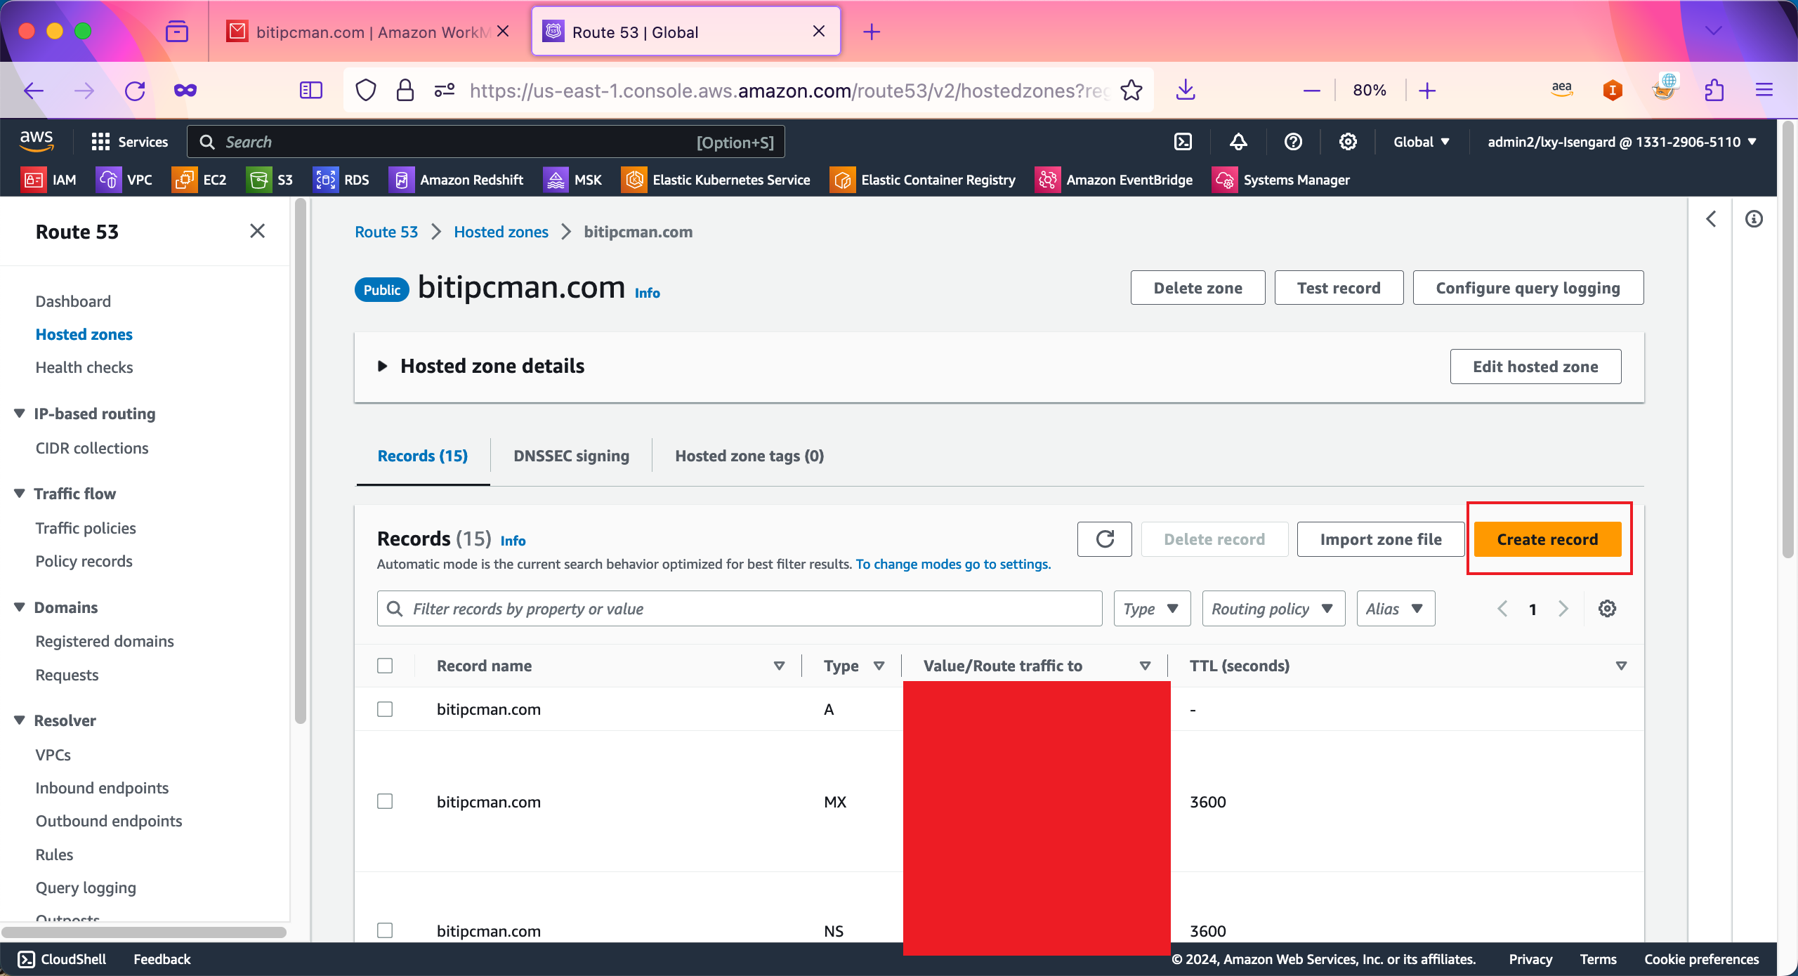1798x976 pixels.
Task: Switch to the Amazon WorkMail browser tab
Action: point(367,32)
